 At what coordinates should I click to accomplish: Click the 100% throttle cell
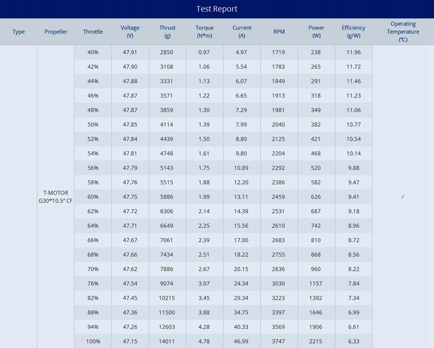point(93,341)
